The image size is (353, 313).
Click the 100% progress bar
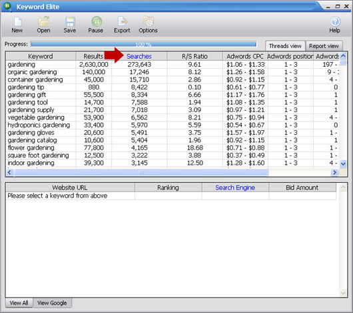point(144,44)
